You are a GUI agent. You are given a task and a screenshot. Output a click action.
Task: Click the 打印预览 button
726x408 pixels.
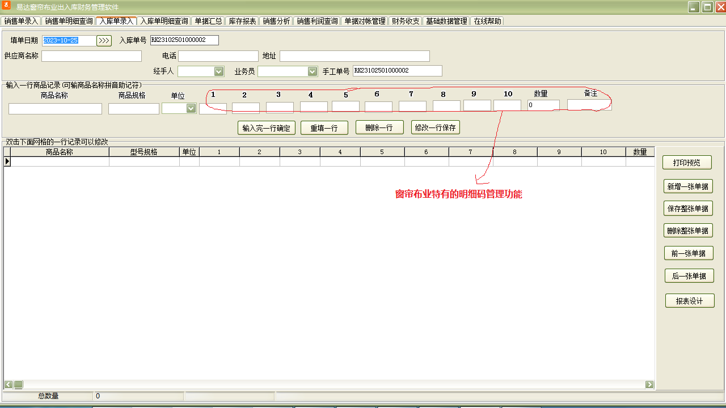[x=686, y=163]
